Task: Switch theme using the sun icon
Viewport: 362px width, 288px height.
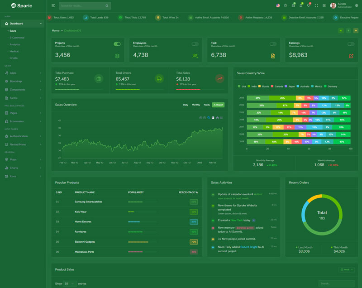Action: coord(286,5)
